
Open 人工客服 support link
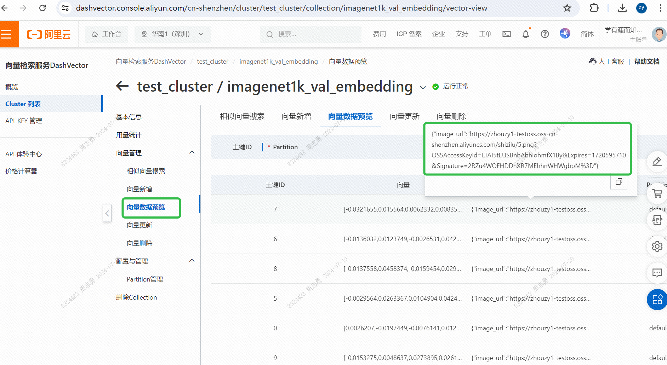(x=606, y=62)
